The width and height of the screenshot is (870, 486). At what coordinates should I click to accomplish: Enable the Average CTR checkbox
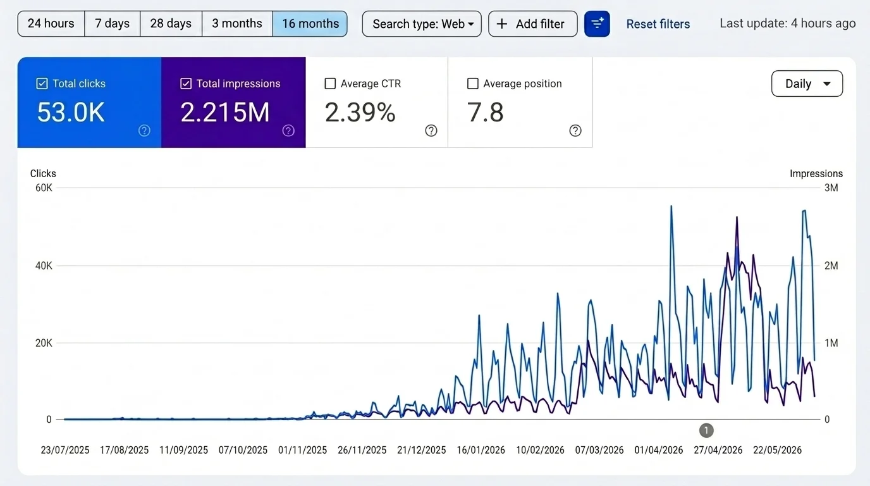click(x=330, y=84)
